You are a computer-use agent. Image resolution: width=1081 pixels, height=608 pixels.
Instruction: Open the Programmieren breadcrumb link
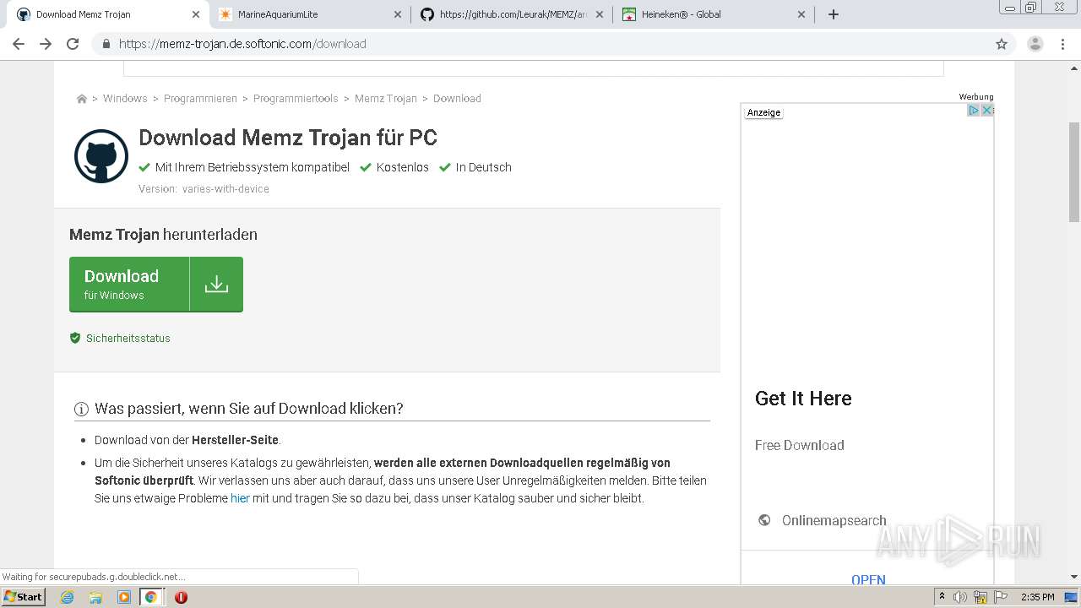coord(200,99)
